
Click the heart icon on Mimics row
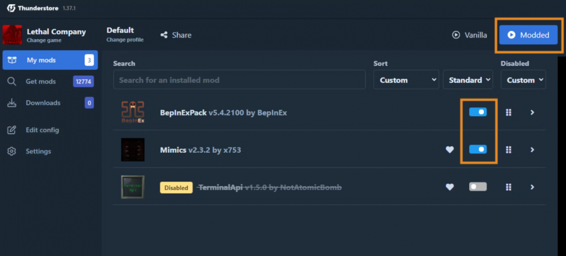coord(449,150)
